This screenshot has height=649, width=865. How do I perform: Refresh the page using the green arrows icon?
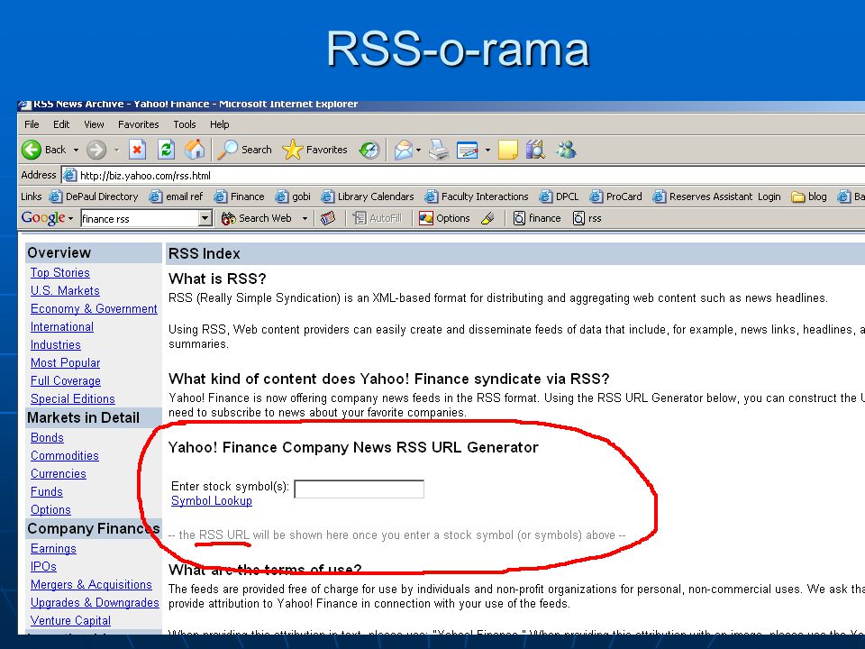tap(166, 150)
